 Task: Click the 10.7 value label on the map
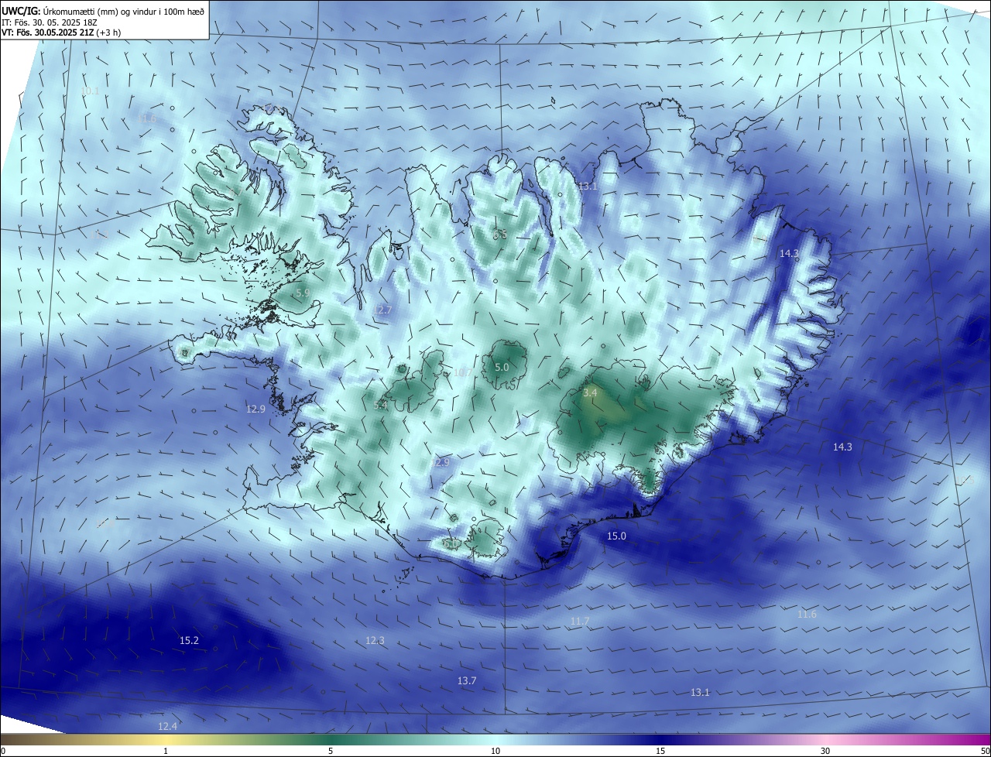(x=462, y=372)
